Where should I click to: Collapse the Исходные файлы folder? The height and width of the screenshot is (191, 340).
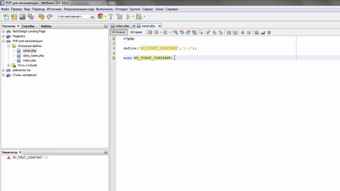pyautogui.click(x=8, y=46)
